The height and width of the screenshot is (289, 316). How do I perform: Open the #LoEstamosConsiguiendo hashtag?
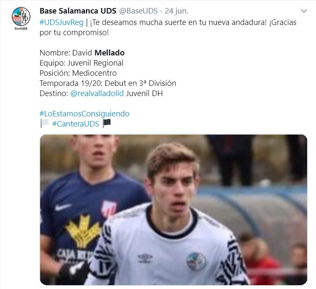(84, 113)
